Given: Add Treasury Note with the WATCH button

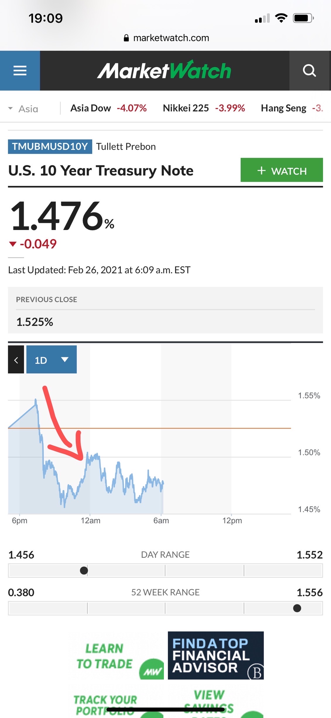Looking at the screenshot, I should (x=282, y=170).
